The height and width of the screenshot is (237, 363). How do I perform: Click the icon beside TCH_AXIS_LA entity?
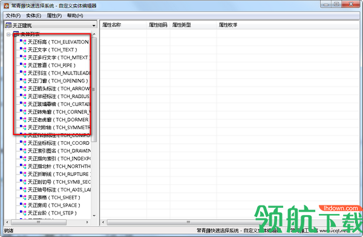click(23, 190)
